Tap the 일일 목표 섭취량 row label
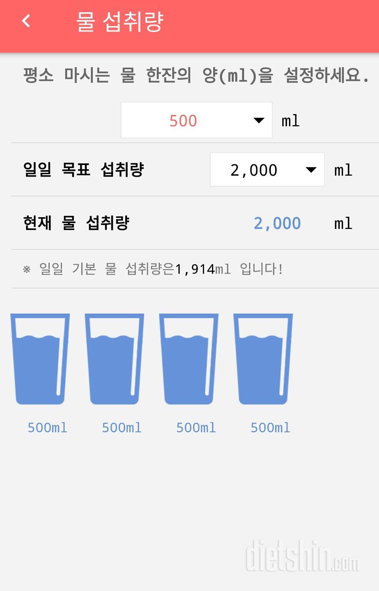The height and width of the screenshot is (591, 379). [84, 170]
